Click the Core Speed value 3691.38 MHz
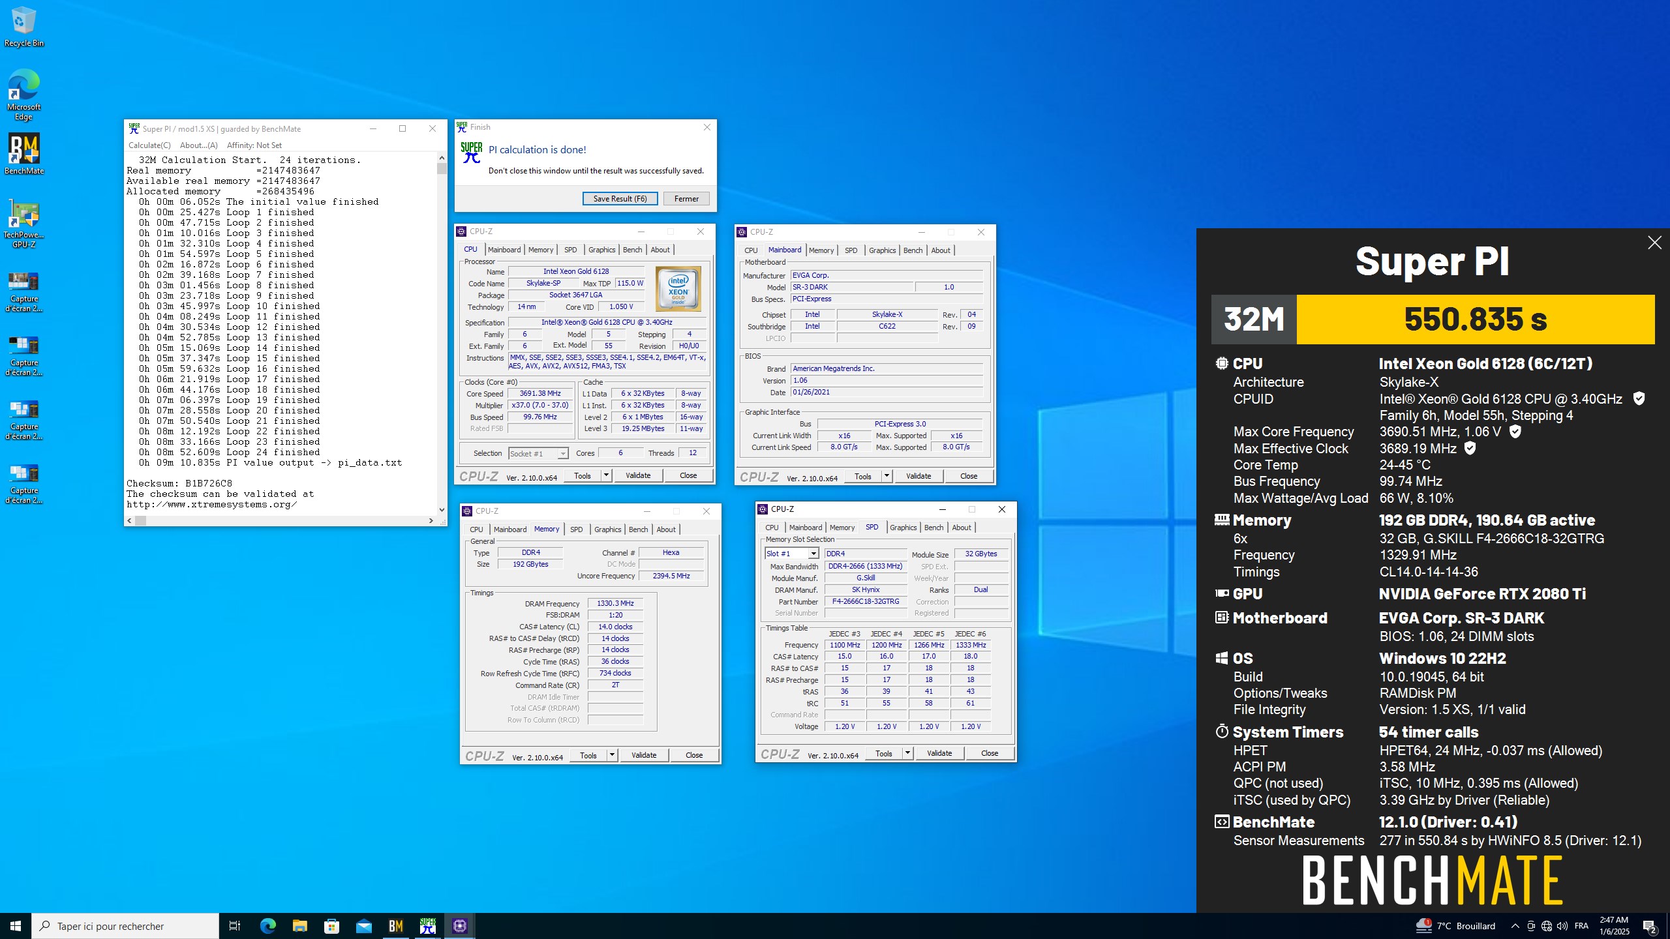Image resolution: width=1670 pixels, height=939 pixels. click(x=540, y=393)
